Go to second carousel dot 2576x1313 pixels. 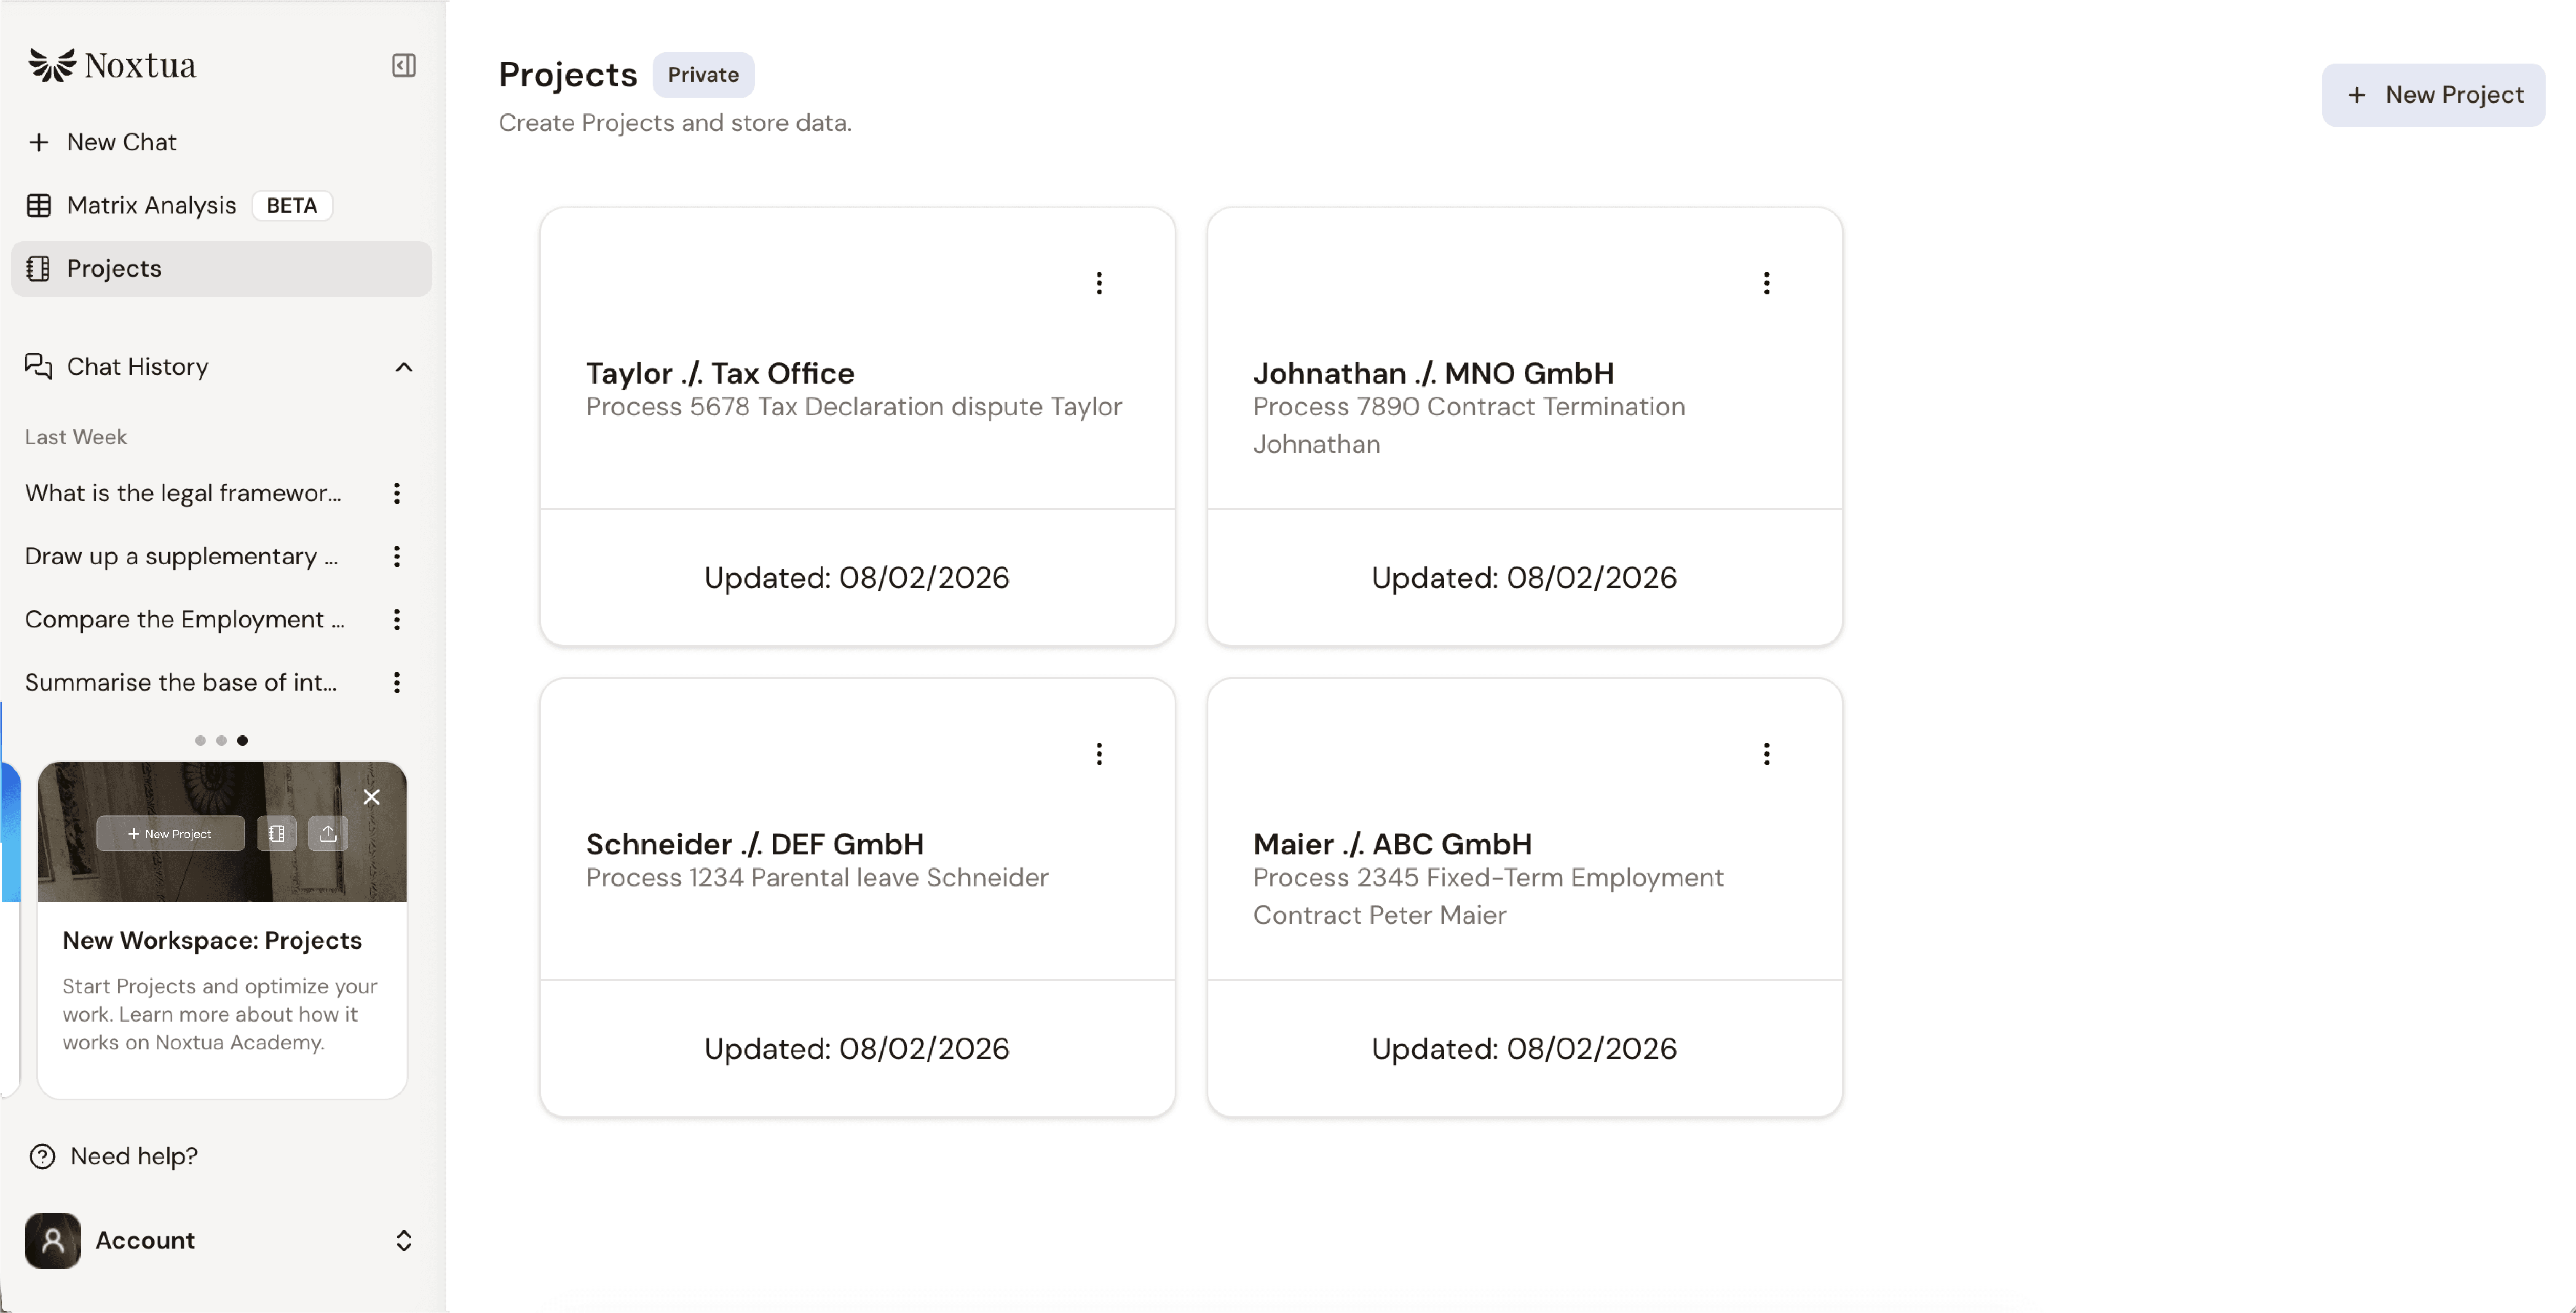pos(221,740)
